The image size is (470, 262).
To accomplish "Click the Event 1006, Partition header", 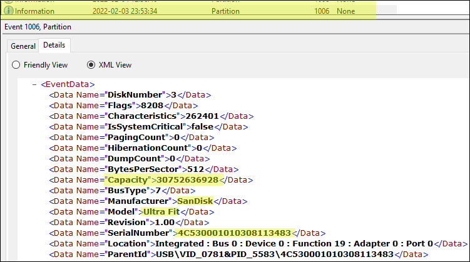I will click(x=38, y=26).
